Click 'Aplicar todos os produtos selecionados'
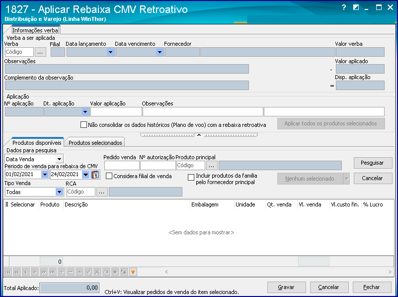This screenshot has width=398, height=297. [331, 123]
